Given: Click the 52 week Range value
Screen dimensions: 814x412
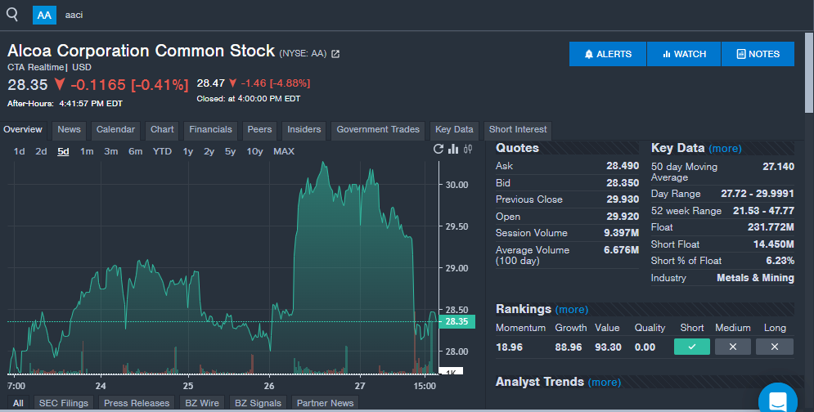Looking at the screenshot, I should click(763, 211).
